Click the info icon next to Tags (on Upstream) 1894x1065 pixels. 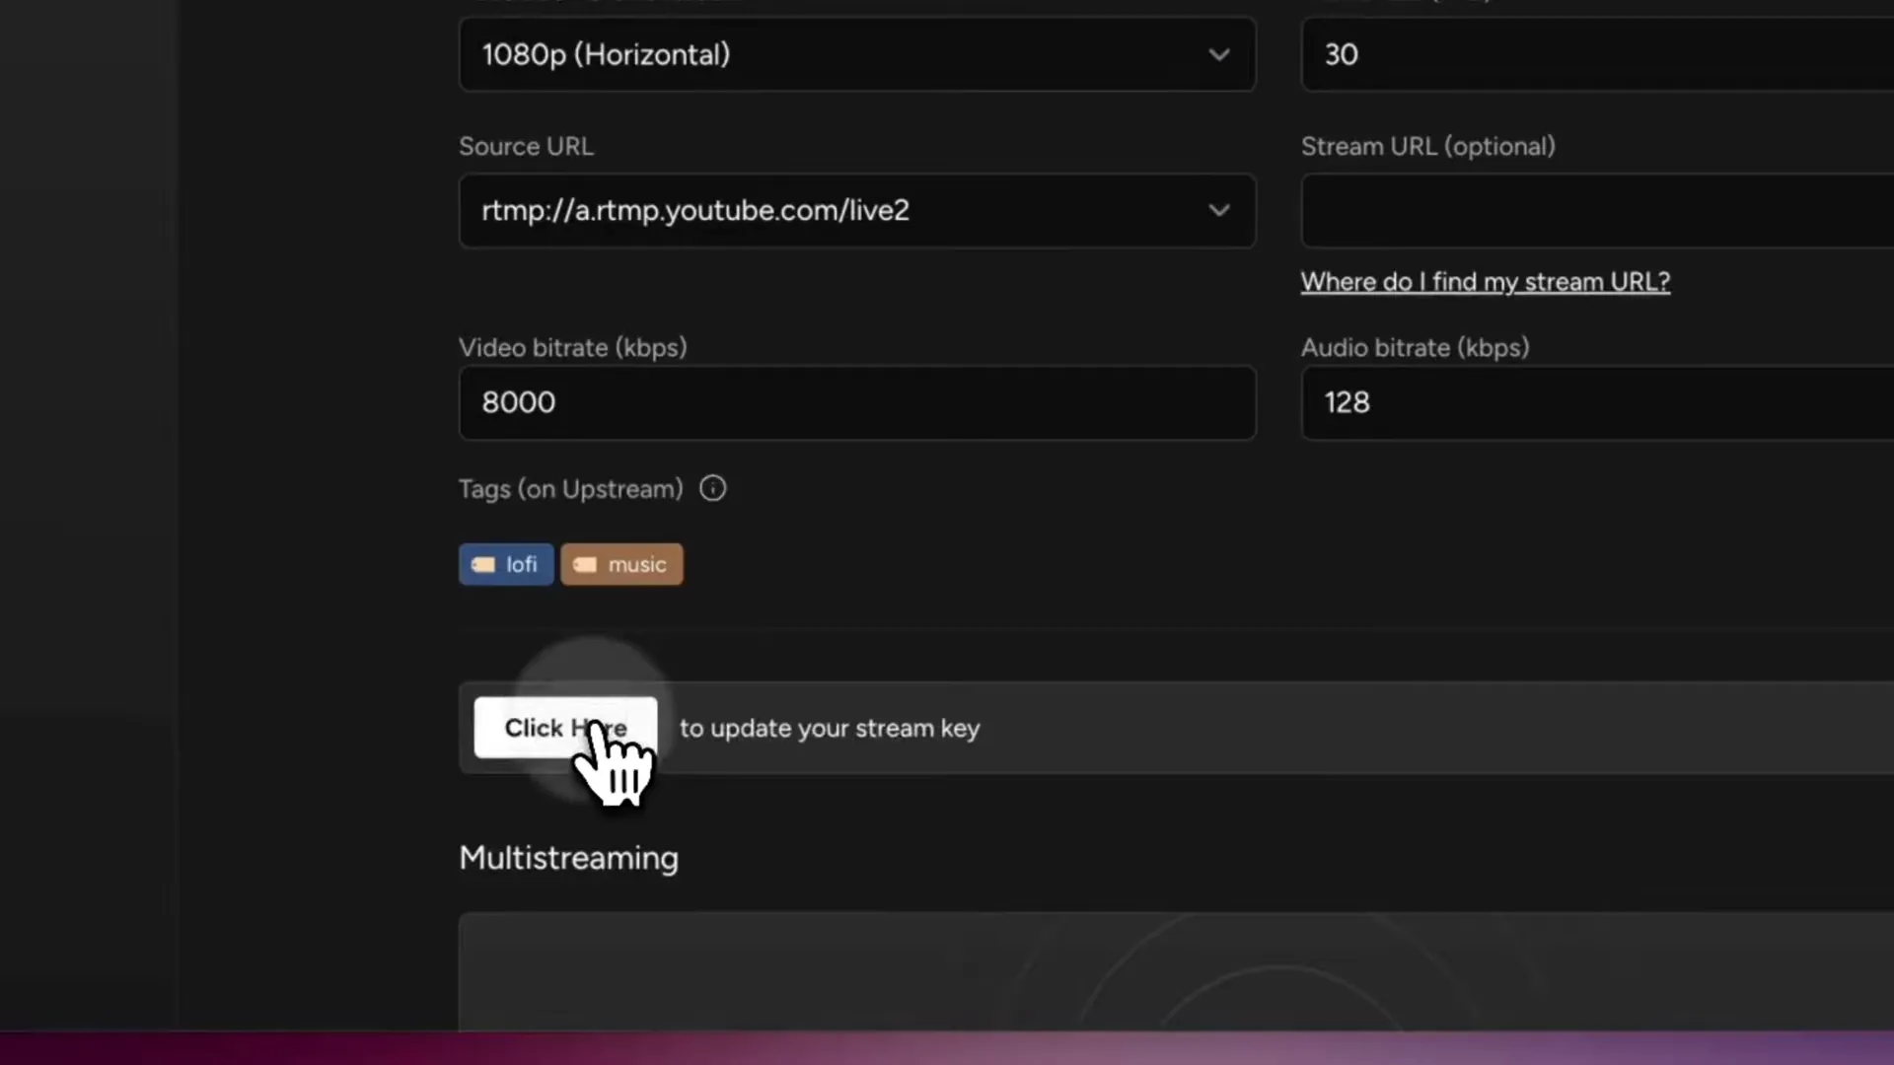click(712, 489)
